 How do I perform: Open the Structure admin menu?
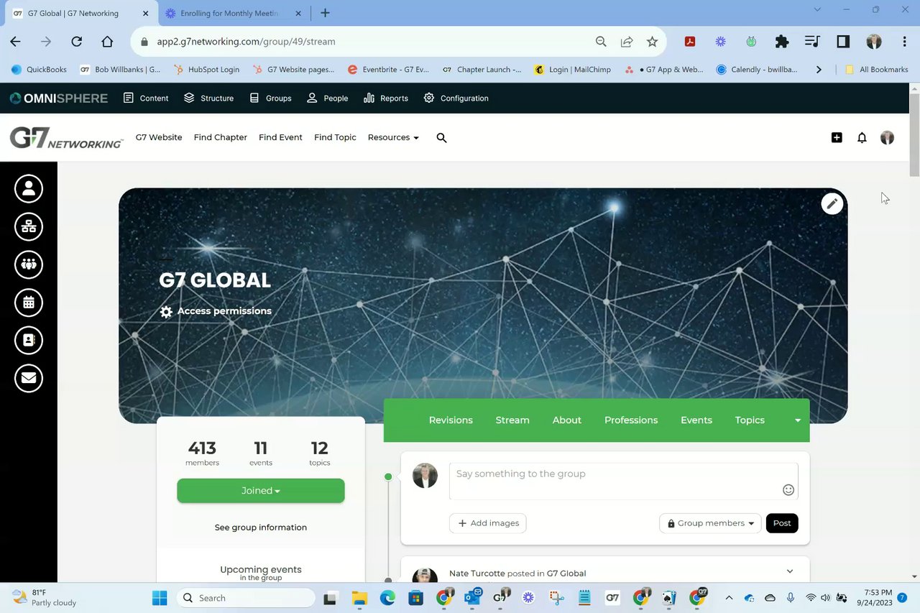[x=208, y=98]
